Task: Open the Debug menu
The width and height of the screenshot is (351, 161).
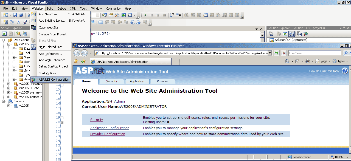Action: [62, 9]
